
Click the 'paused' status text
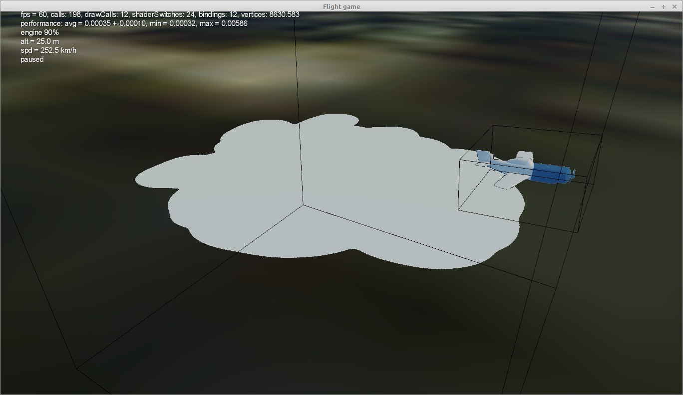pos(32,59)
